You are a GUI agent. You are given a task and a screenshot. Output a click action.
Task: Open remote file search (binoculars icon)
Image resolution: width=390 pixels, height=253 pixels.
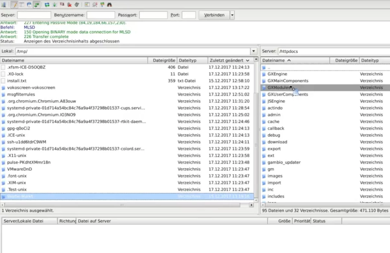[x=110, y=5]
